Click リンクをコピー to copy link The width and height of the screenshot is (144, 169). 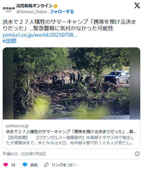click(65, 165)
